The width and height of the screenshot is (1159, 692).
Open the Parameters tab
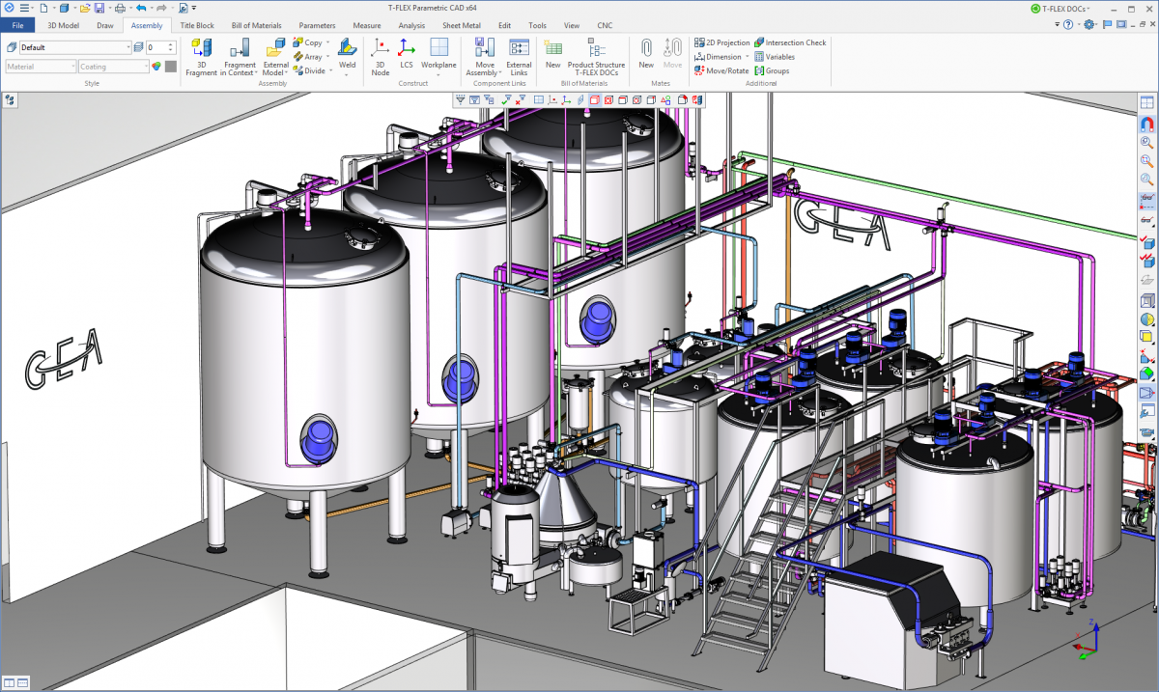tap(318, 25)
